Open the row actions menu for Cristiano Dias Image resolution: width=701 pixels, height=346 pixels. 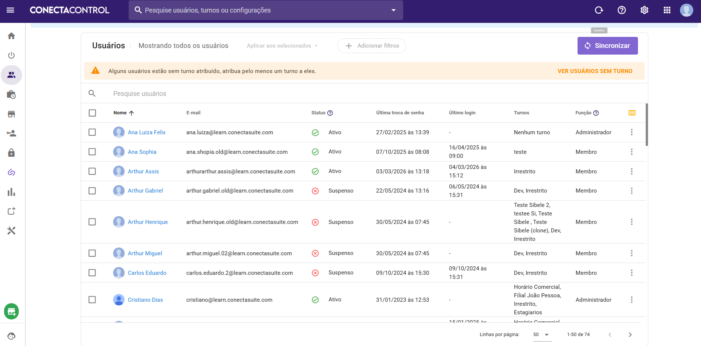[632, 300]
